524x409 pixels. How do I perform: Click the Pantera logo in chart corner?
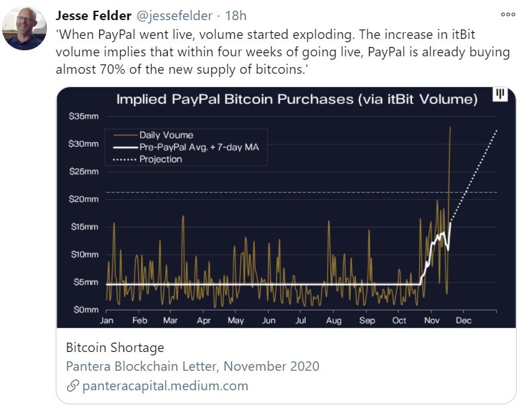pos(500,95)
